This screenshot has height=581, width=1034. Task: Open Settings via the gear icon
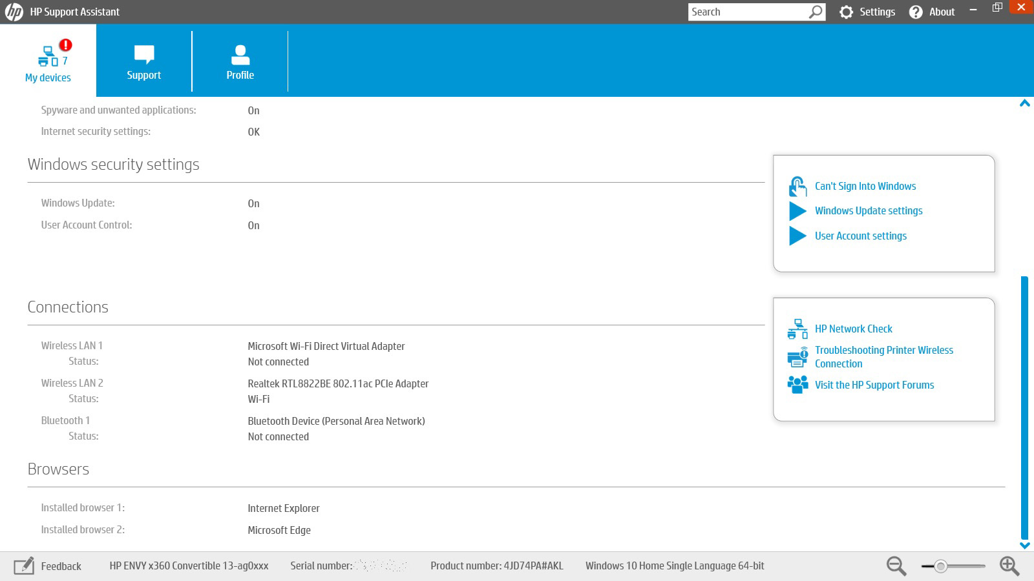[x=846, y=12]
